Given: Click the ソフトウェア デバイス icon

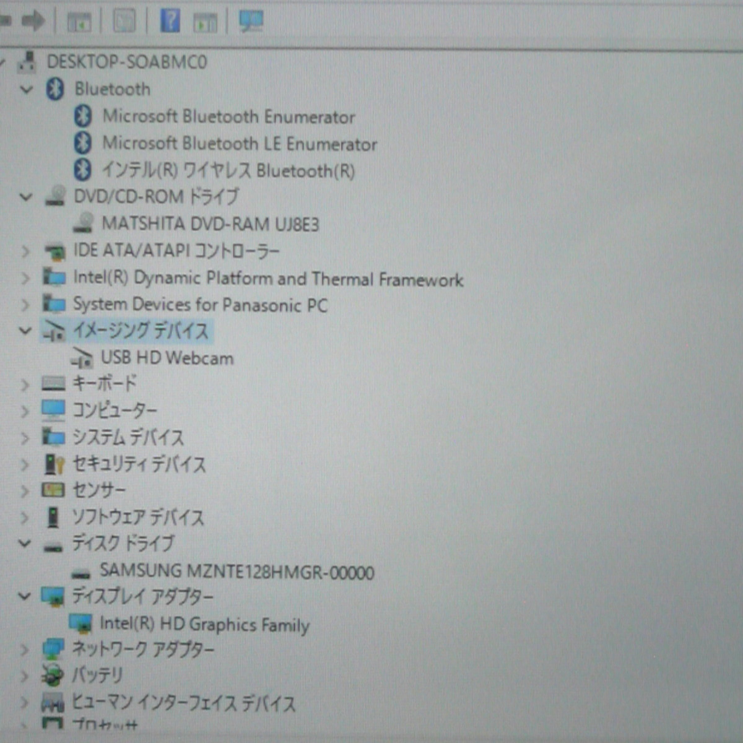Looking at the screenshot, I should [x=53, y=517].
